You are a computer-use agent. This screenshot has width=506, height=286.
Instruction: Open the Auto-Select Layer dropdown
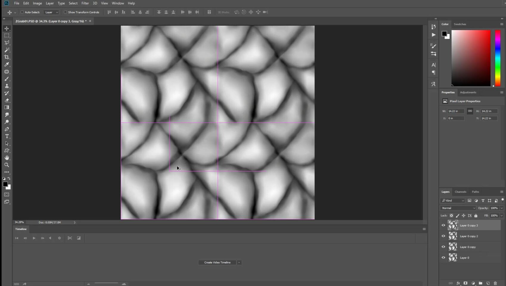coord(51,12)
